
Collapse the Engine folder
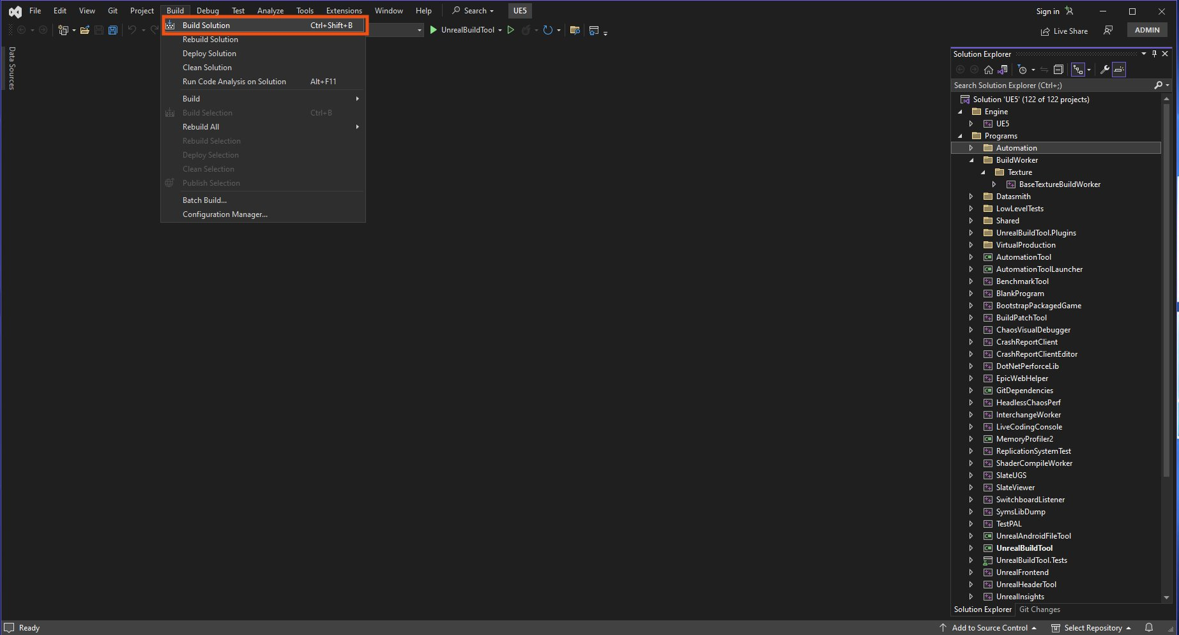point(960,112)
